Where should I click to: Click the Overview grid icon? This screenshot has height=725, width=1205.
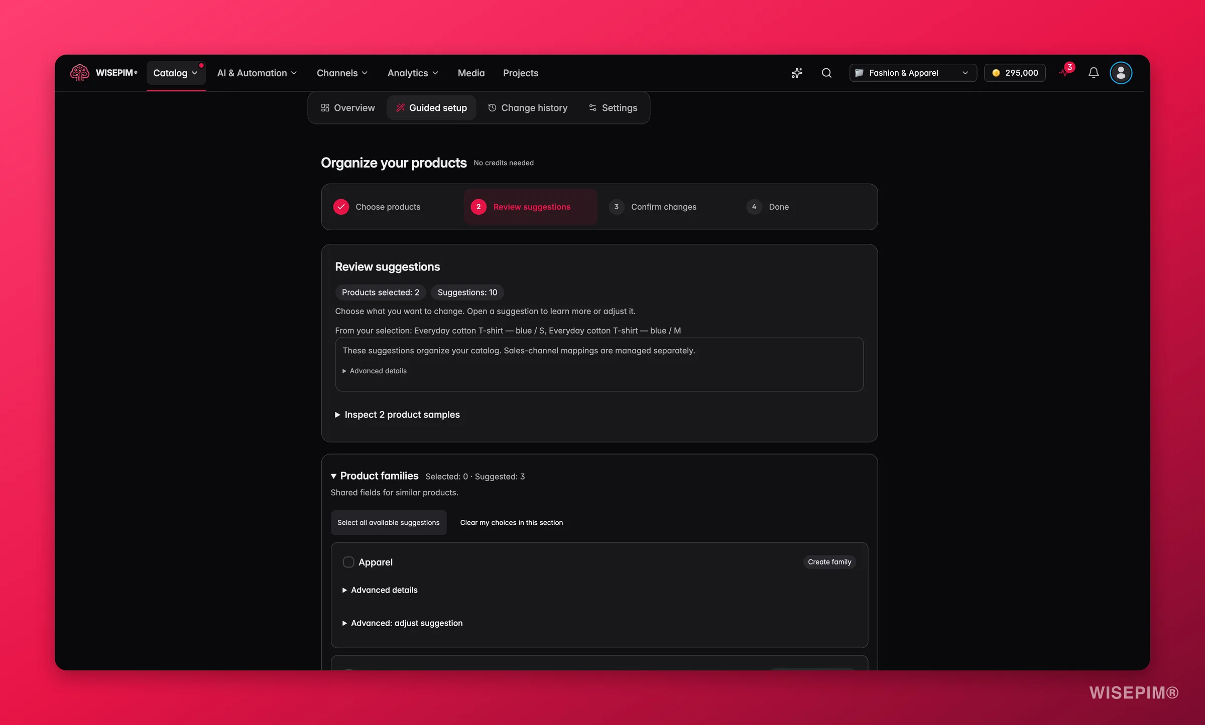tap(325, 108)
